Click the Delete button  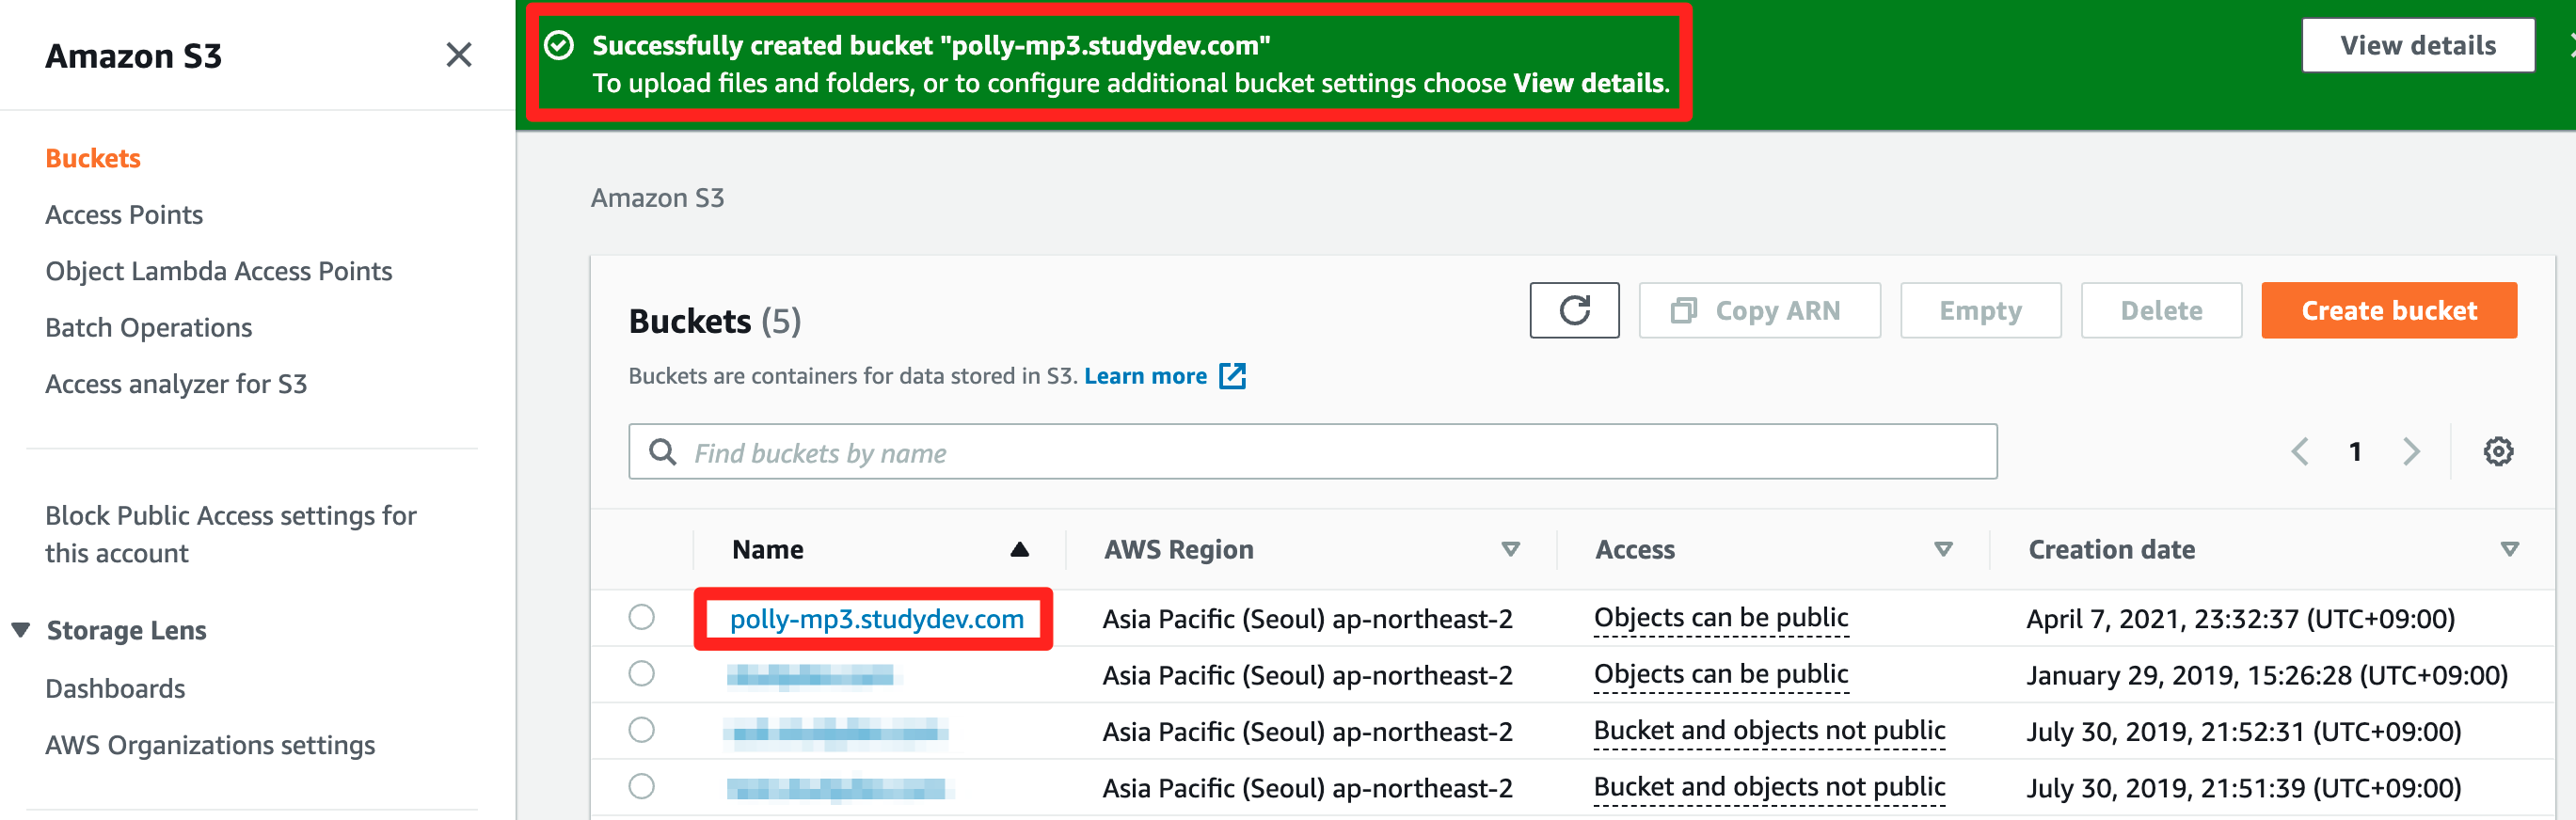tap(2161, 310)
